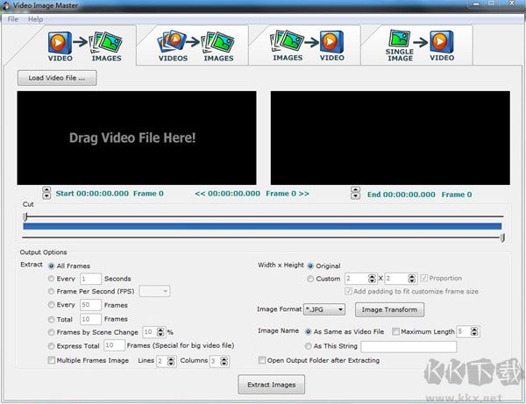526x404 pixels.
Task: Click Load Video File button
Action: [x=57, y=78]
